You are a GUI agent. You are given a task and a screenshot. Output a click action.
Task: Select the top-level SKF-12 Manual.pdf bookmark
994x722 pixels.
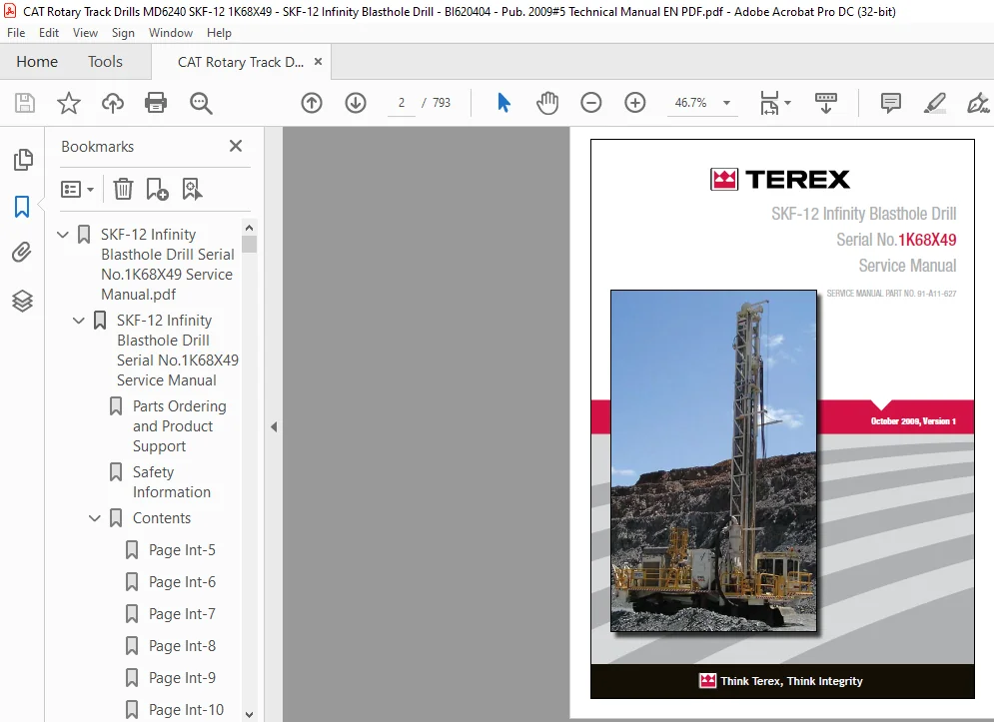click(x=167, y=265)
